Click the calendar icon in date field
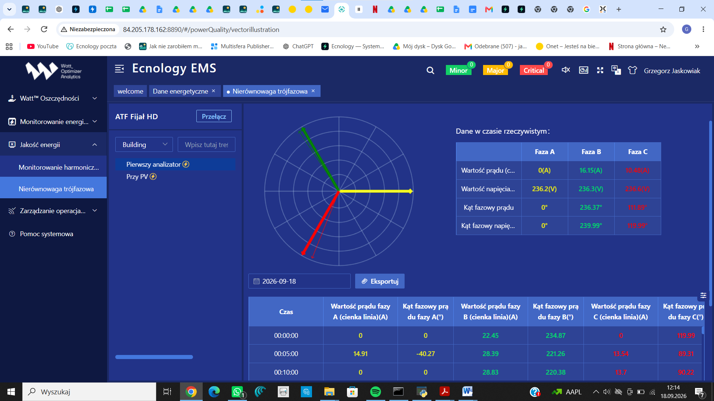The image size is (714, 401). coord(256,281)
